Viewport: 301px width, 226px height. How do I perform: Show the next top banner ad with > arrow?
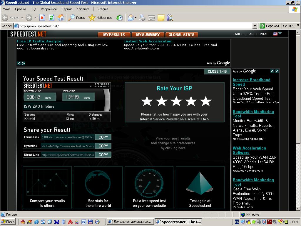tap(23, 64)
